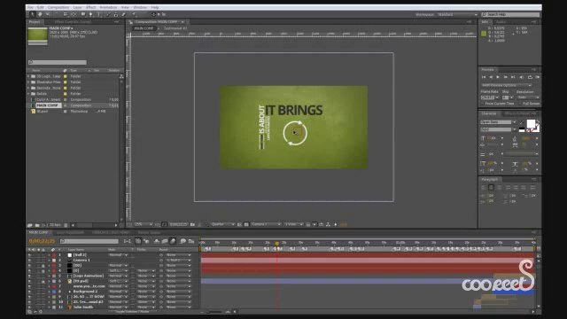Select the Pan Behind tool
Image resolution: width=567 pixels, height=319 pixels.
74,14
